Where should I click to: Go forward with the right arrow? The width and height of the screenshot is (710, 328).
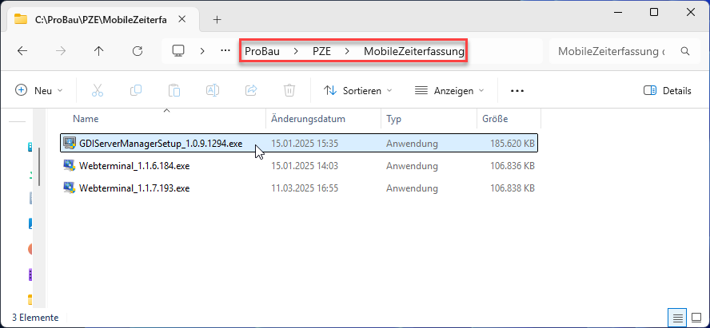coord(60,51)
